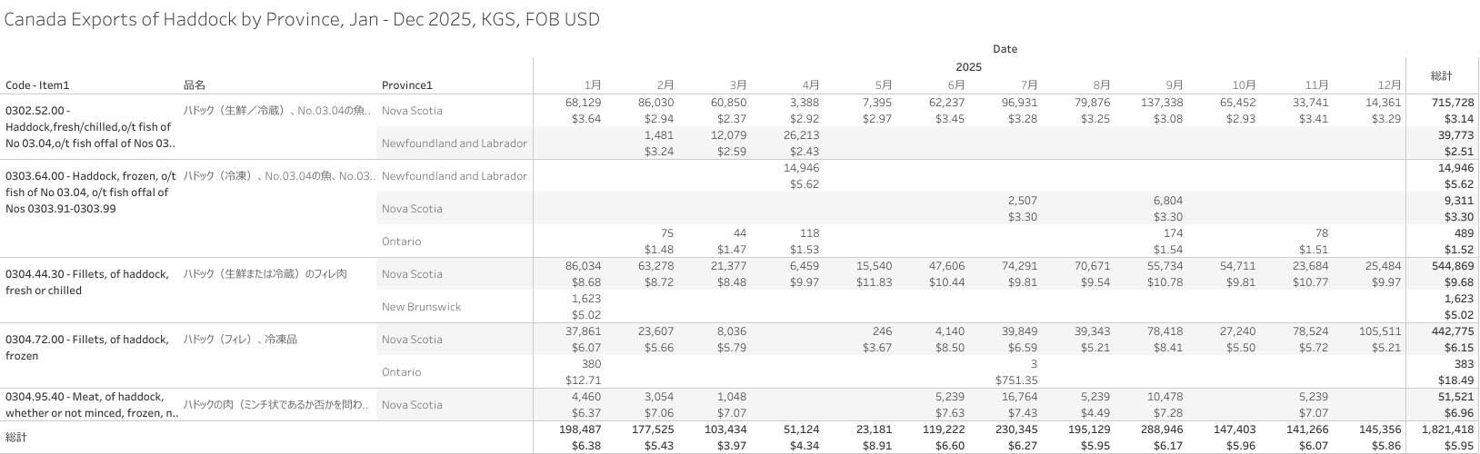1480x454 pixels.
Task: Select the 0303.64.00 Haddock frozen row label
Action: pos(91,192)
